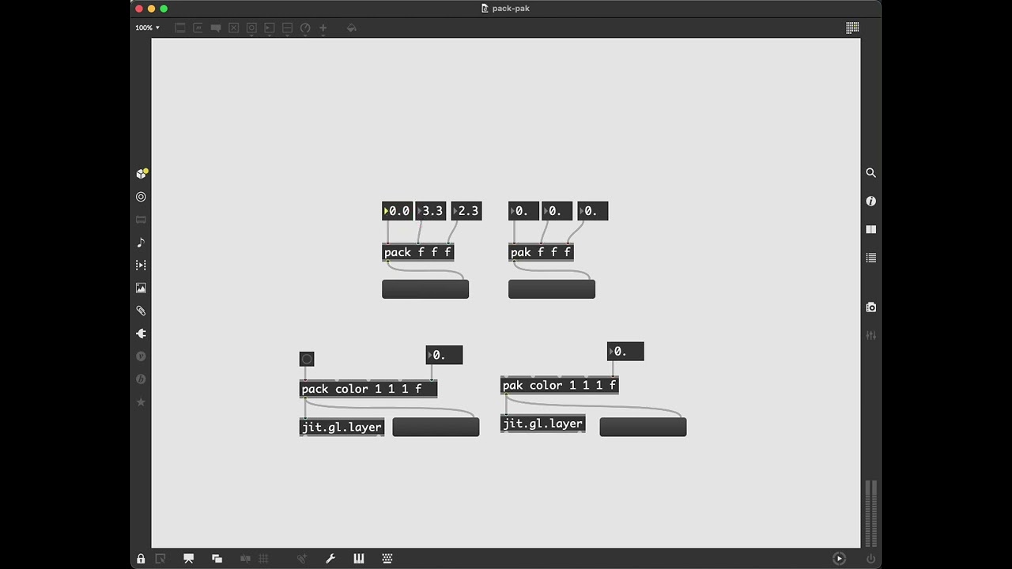1012x569 pixels.
Task: Open the plug-ins browser in left sidebar
Action: coord(142,333)
